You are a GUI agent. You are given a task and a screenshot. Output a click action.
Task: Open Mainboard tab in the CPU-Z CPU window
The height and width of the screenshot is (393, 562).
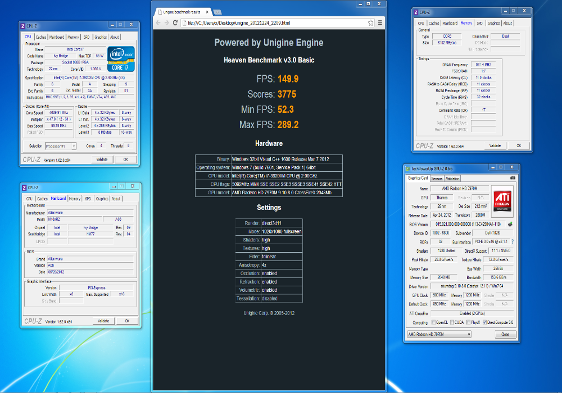tap(57, 37)
